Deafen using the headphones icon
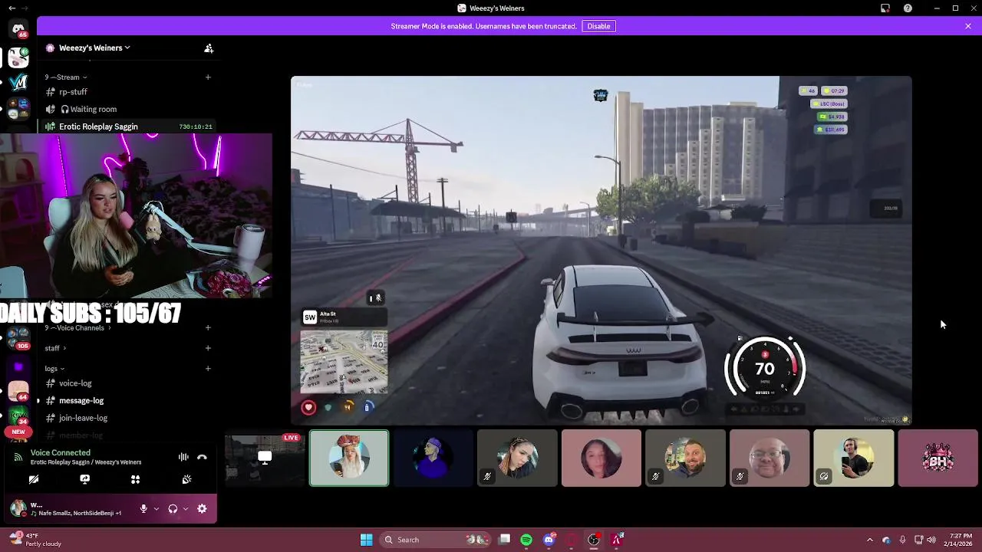The height and width of the screenshot is (552, 982). tap(173, 508)
